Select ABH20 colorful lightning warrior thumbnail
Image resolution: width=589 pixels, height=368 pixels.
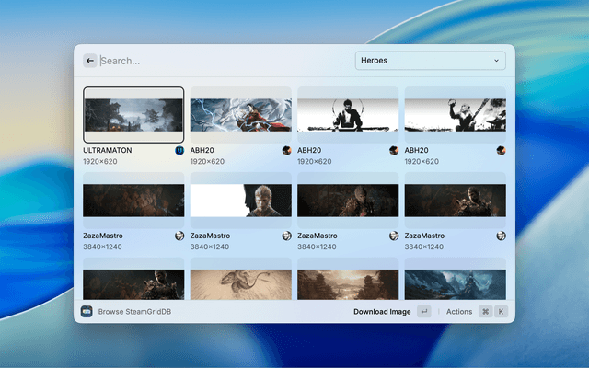[240, 115]
